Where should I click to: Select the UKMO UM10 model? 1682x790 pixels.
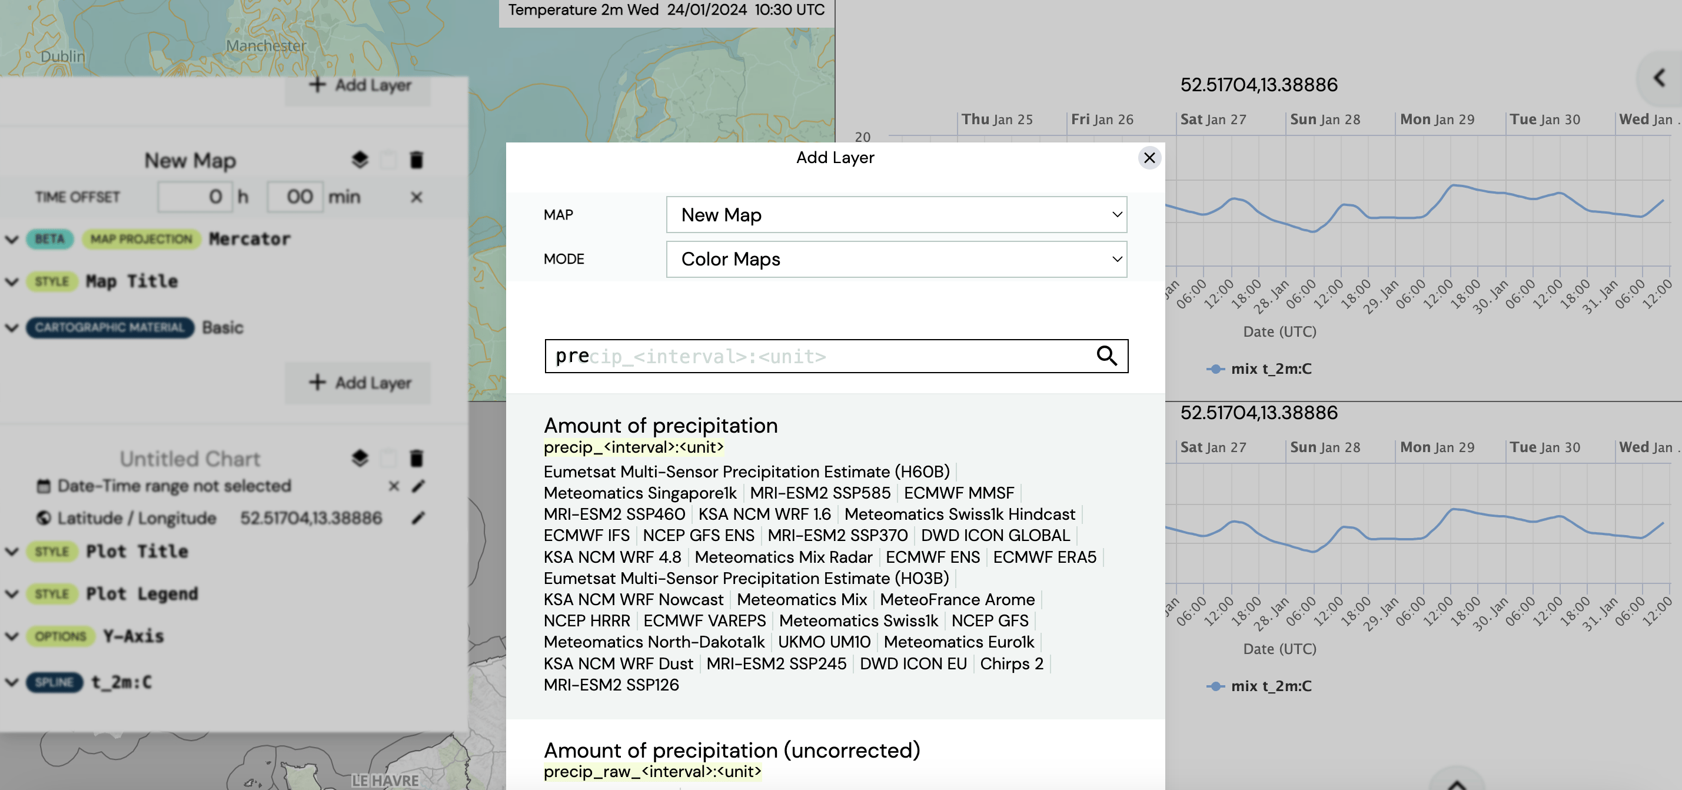tap(823, 642)
